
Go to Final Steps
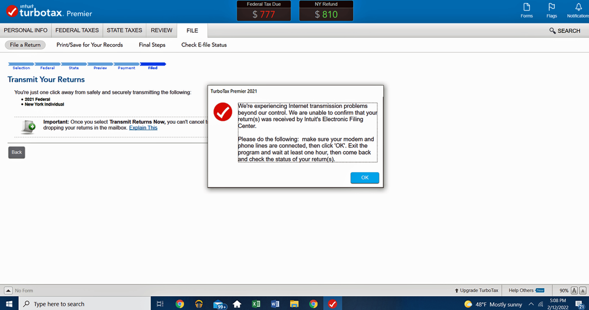[x=152, y=45]
